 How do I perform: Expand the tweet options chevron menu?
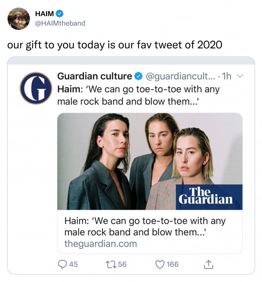coord(240,76)
